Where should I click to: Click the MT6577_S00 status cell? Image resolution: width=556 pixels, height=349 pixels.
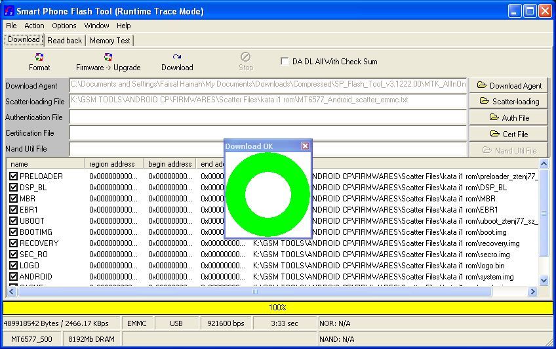[31, 339]
